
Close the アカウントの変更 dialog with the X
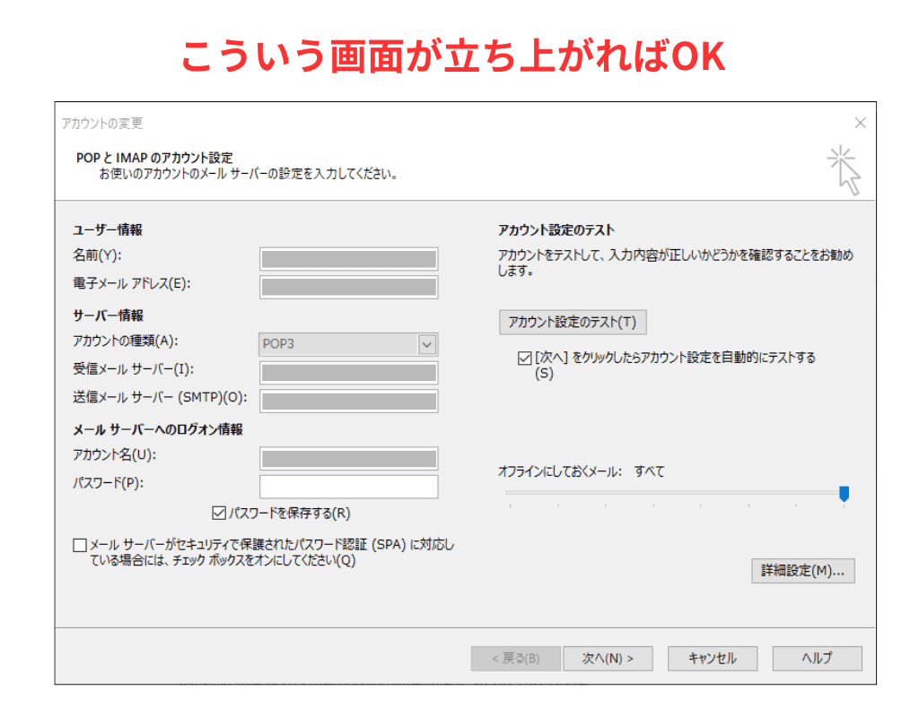[x=860, y=124]
